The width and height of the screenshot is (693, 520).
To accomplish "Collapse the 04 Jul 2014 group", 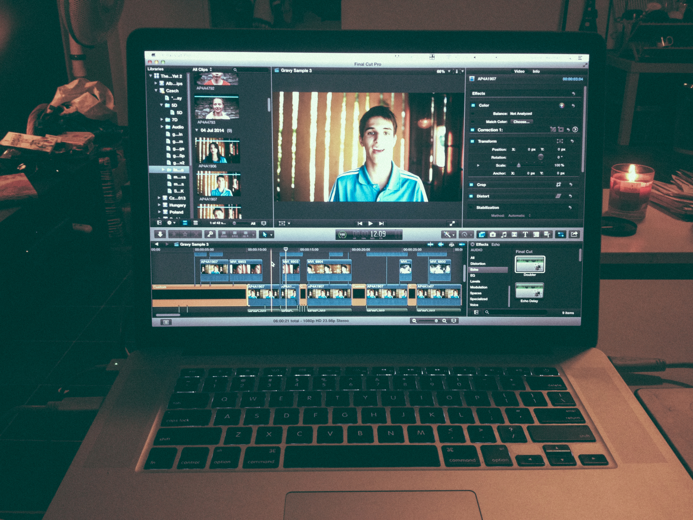I will [x=197, y=130].
